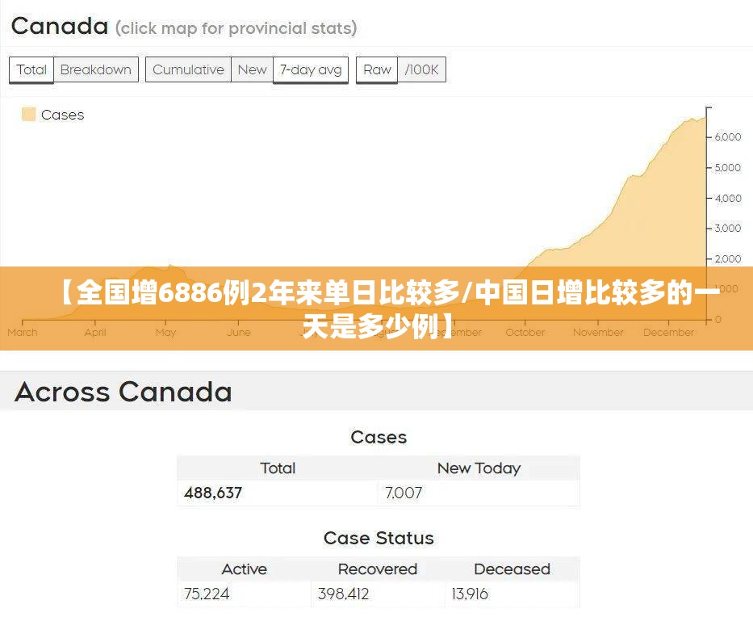Click the 2,000 y-axis label
753x617 pixels.
pos(728,259)
